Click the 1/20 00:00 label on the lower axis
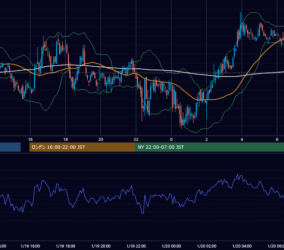The image size is (284, 250). tap(171, 246)
